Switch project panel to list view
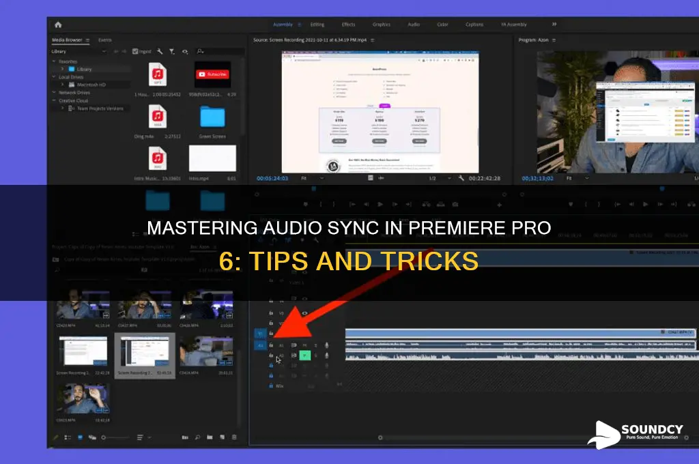The height and width of the screenshot is (464, 699). coord(68,437)
